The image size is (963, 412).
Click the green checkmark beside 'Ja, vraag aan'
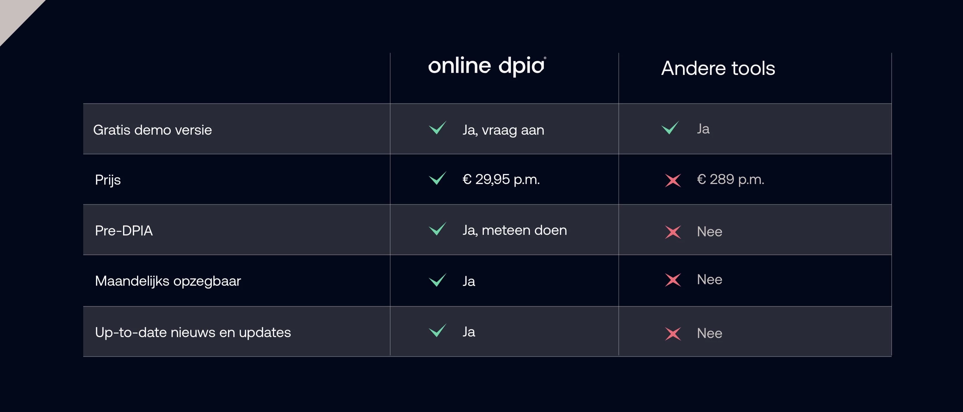point(438,128)
